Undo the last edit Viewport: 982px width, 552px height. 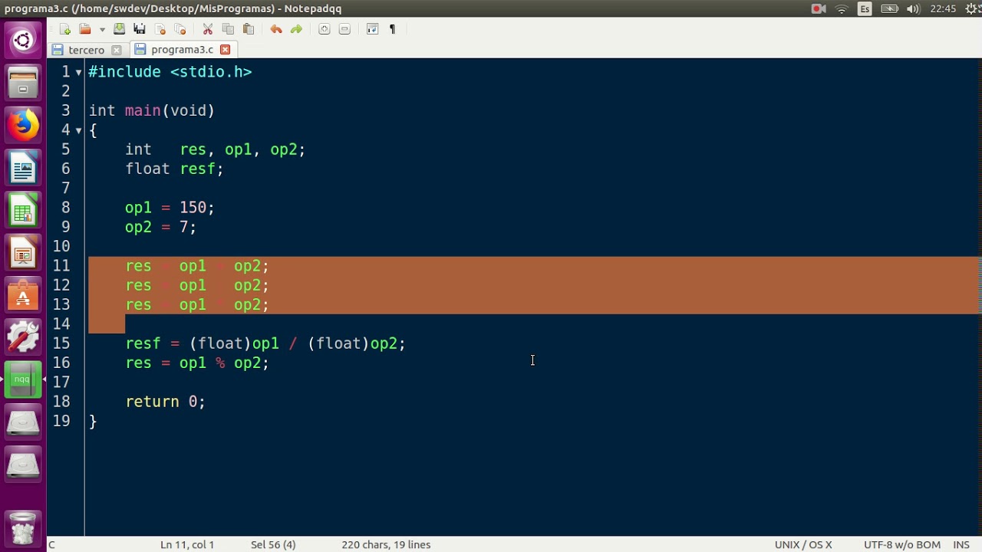click(276, 29)
